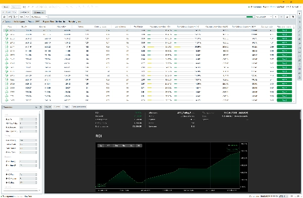Screen dimensions: 303x198
Task: Switch to first tab above dark report pane
Action: (48, 107)
